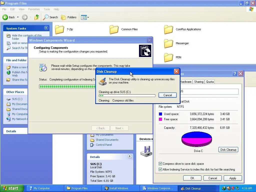The image size is (256, 192).
Task: Collapse the System Tasks panel
Action: point(46,28)
